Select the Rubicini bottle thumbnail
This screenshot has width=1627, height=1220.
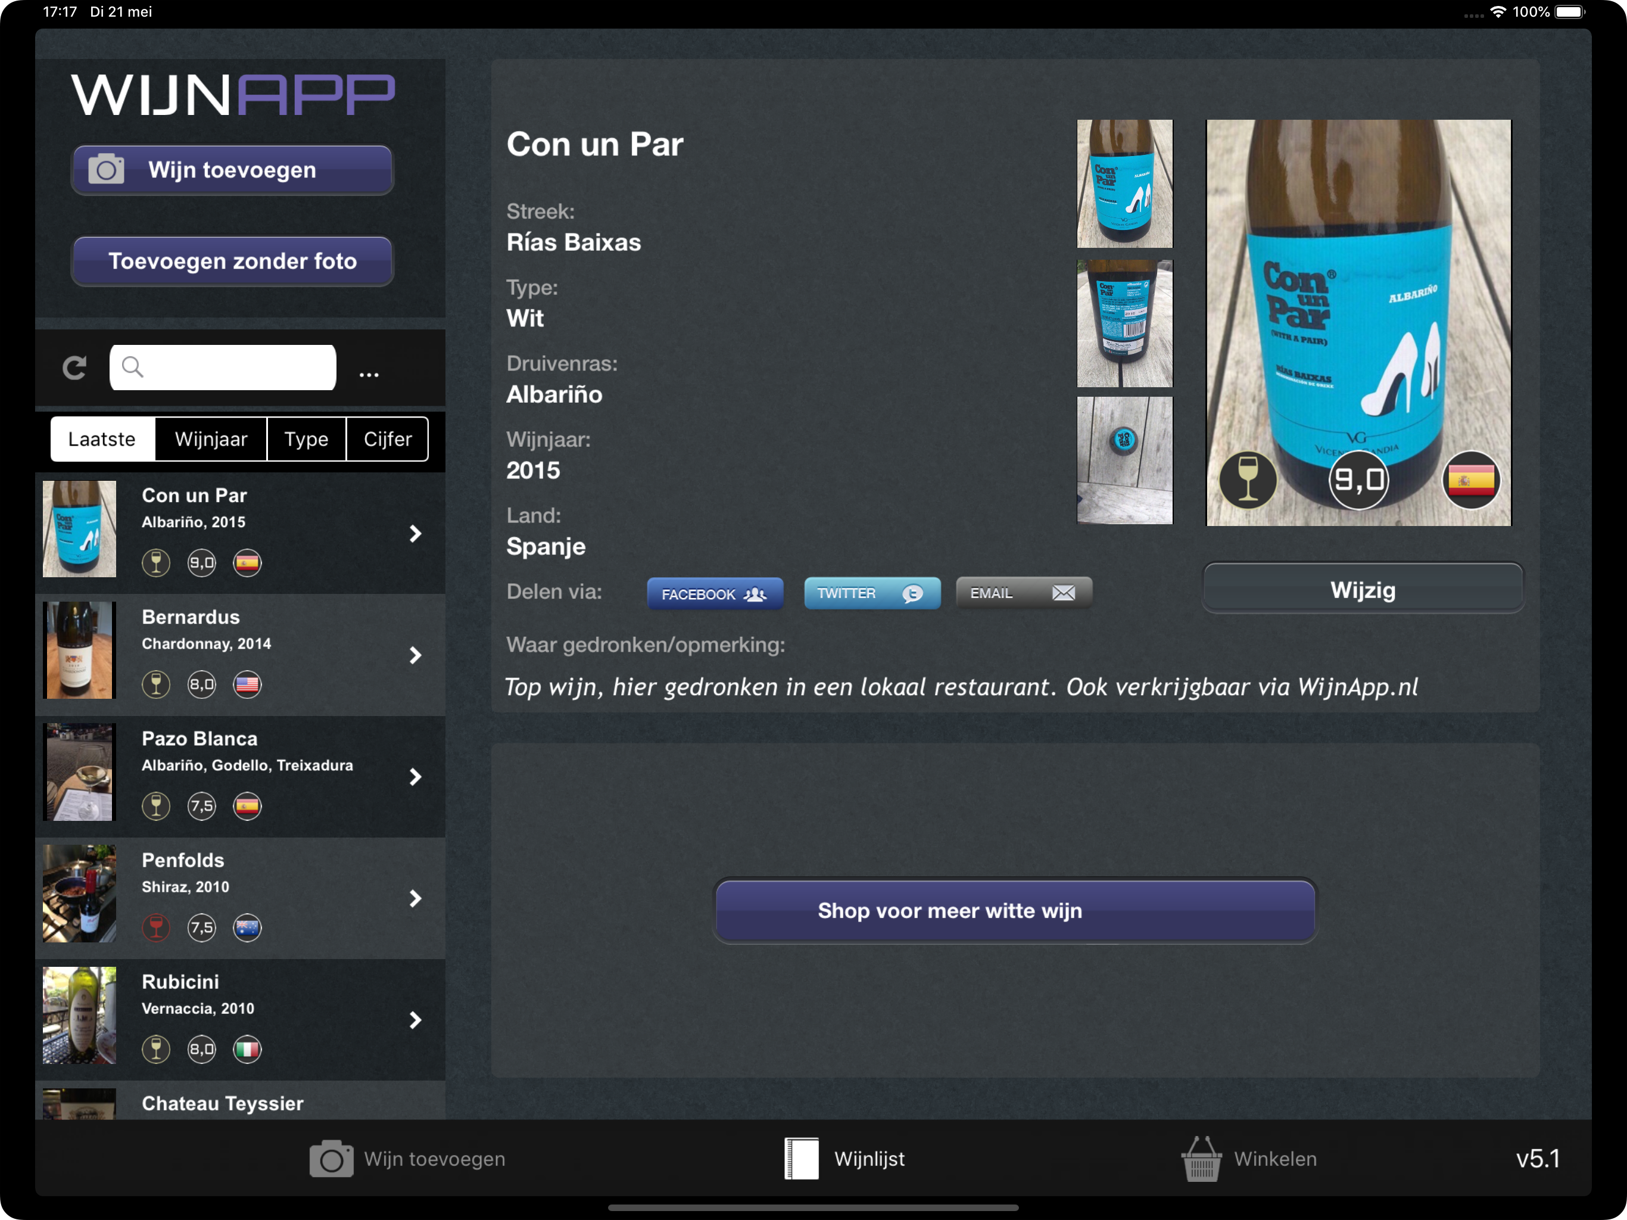(79, 1014)
